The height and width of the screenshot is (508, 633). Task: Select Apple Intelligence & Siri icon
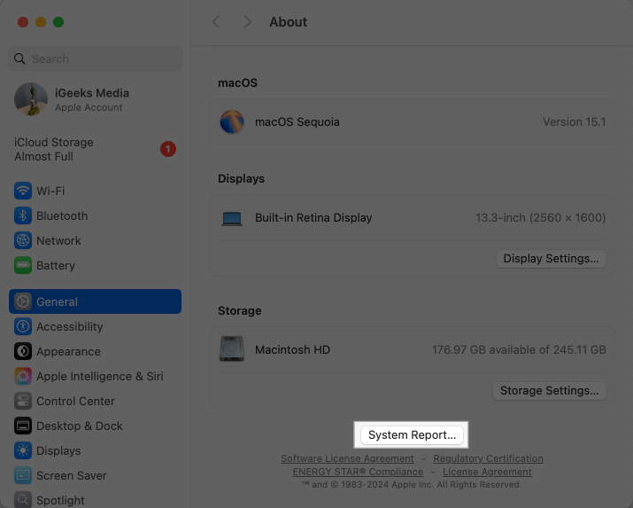tap(23, 376)
